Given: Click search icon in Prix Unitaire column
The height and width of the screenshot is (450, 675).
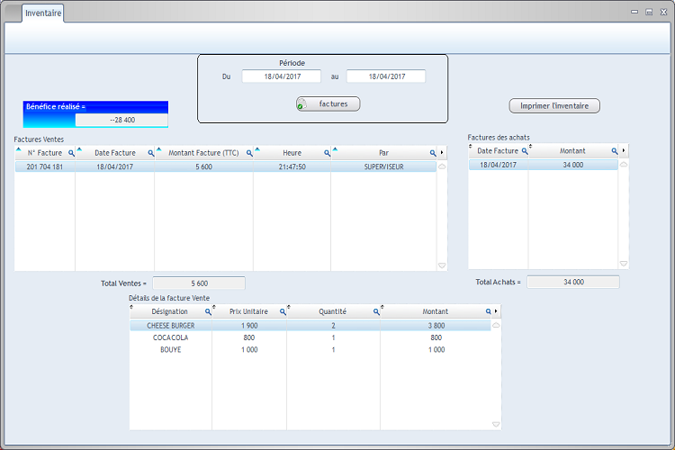Looking at the screenshot, I should click(x=283, y=311).
